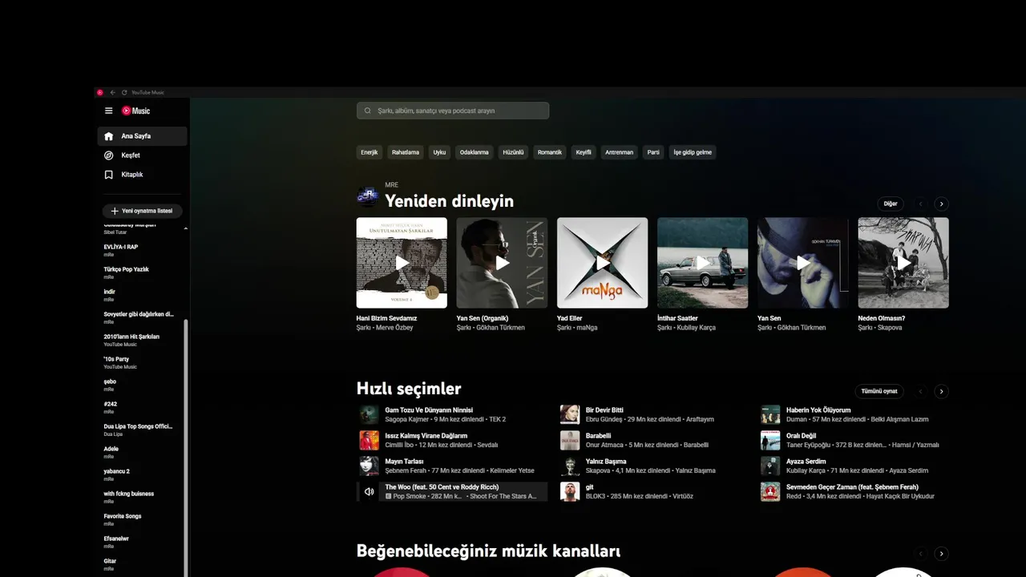Play the Yan Sen (Organik) cover

coord(502,263)
